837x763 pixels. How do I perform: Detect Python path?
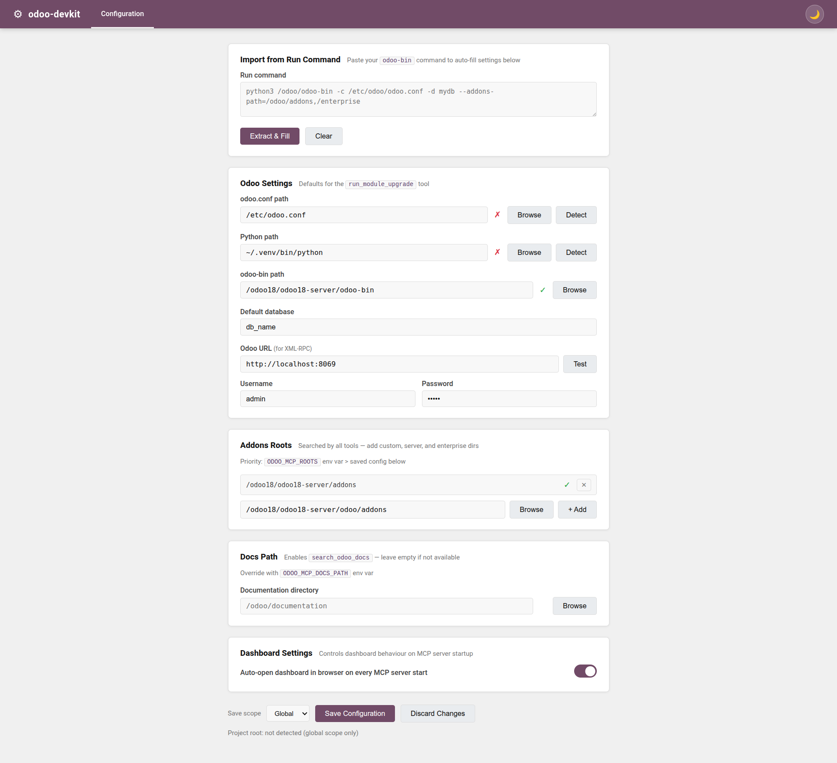pyautogui.click(x=576, y=252)
